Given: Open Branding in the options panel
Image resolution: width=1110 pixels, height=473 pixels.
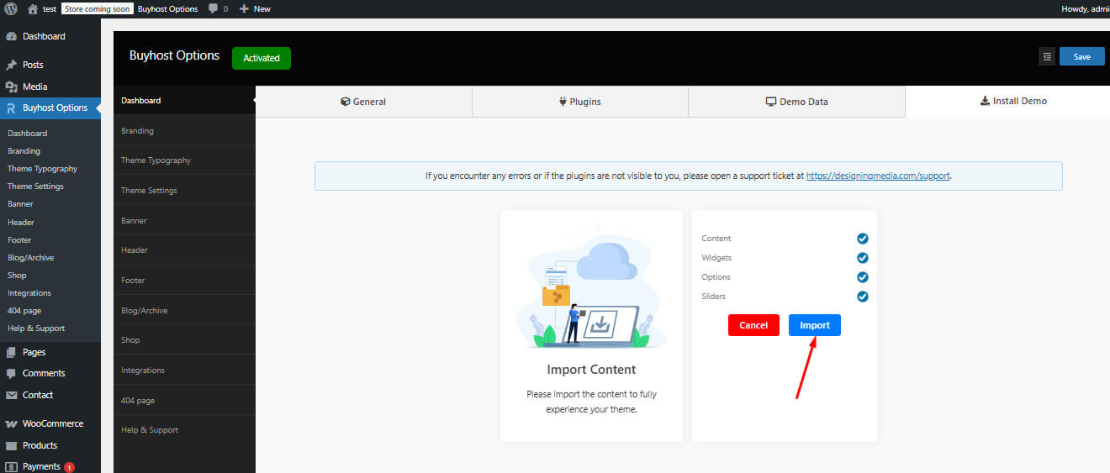Looking at the screenshot, I should [x=184, y=131].
